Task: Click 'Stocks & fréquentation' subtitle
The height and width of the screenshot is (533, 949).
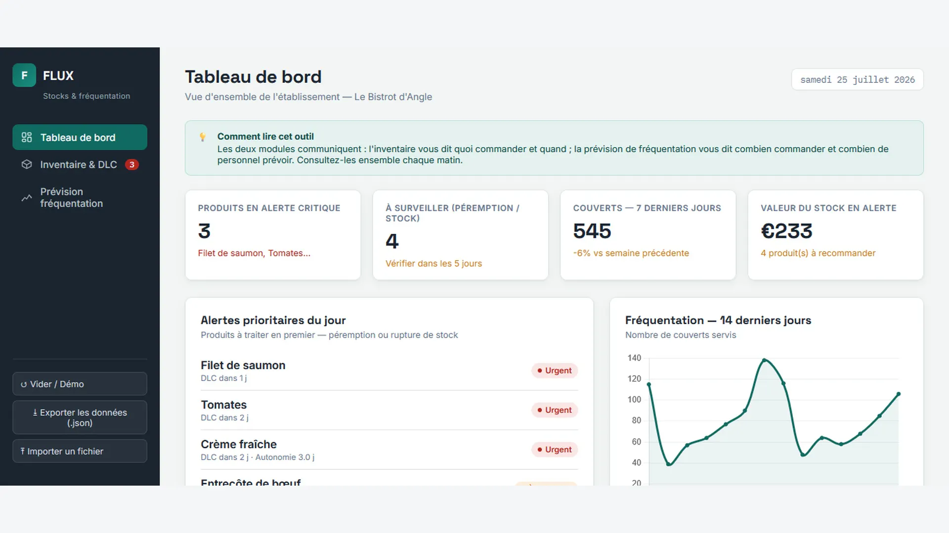Action: point(86,96)
